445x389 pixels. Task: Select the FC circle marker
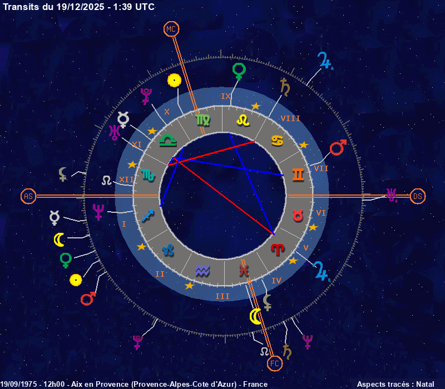click(275, 363)
